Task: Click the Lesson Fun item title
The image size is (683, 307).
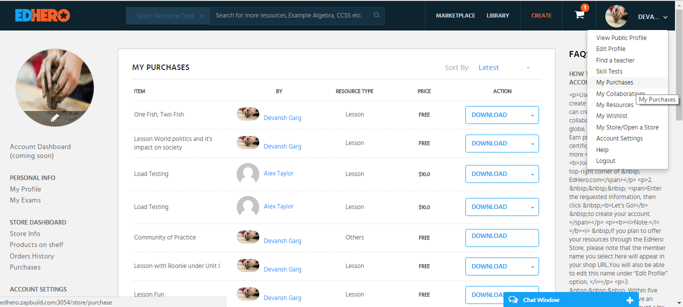Action: point(149,294)
